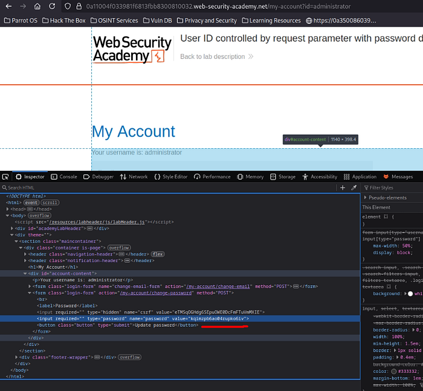Click the event badge on html

tap(31, 202)
